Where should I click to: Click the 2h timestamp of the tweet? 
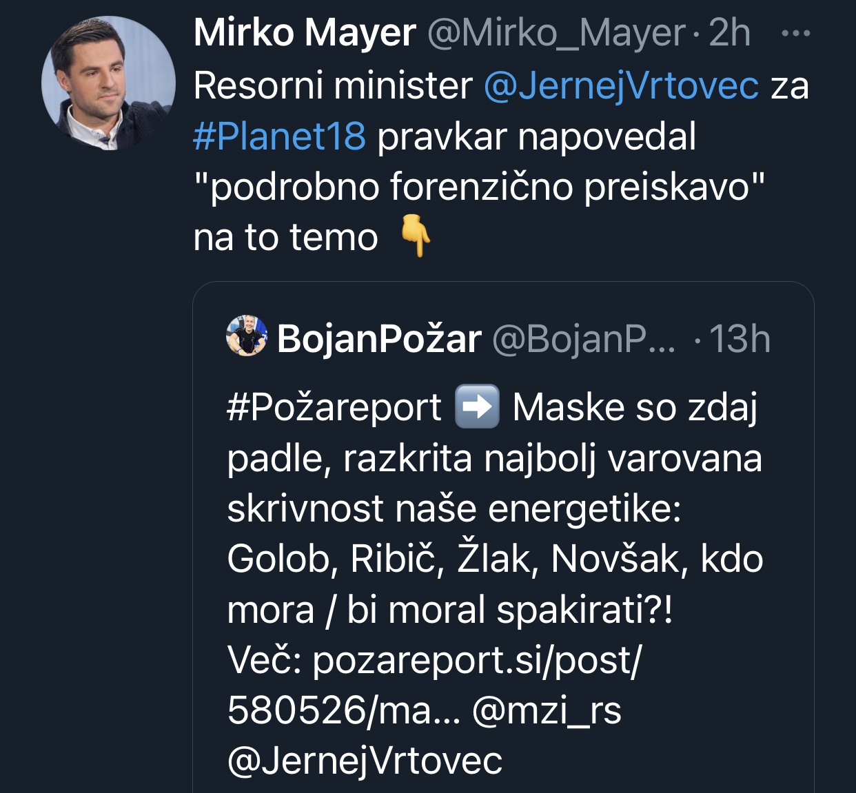coord(729,32)
